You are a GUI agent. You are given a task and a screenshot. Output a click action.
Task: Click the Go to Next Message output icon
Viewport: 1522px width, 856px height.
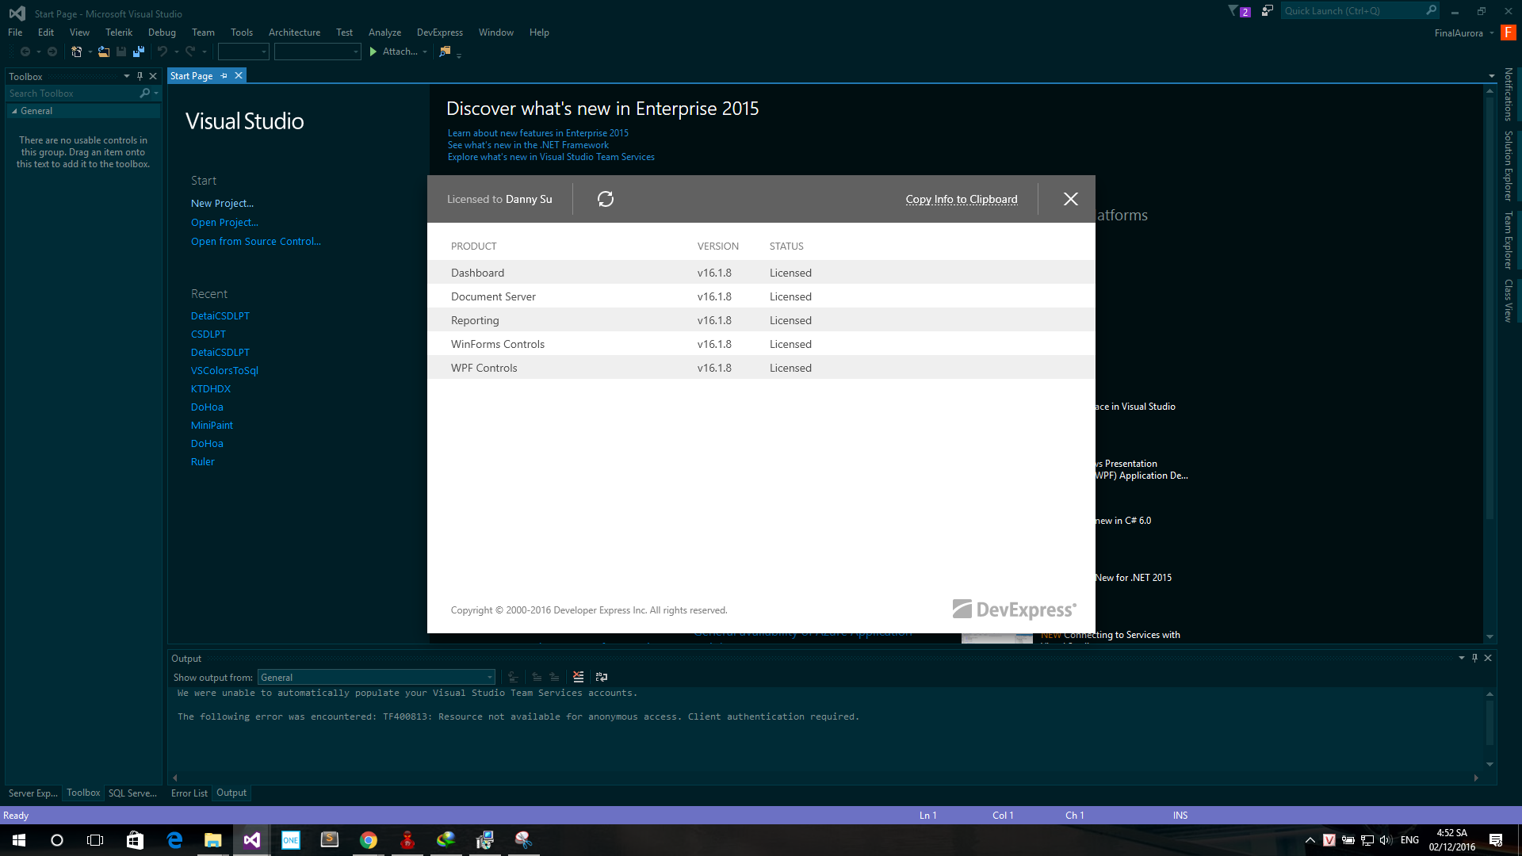(555, 677)
